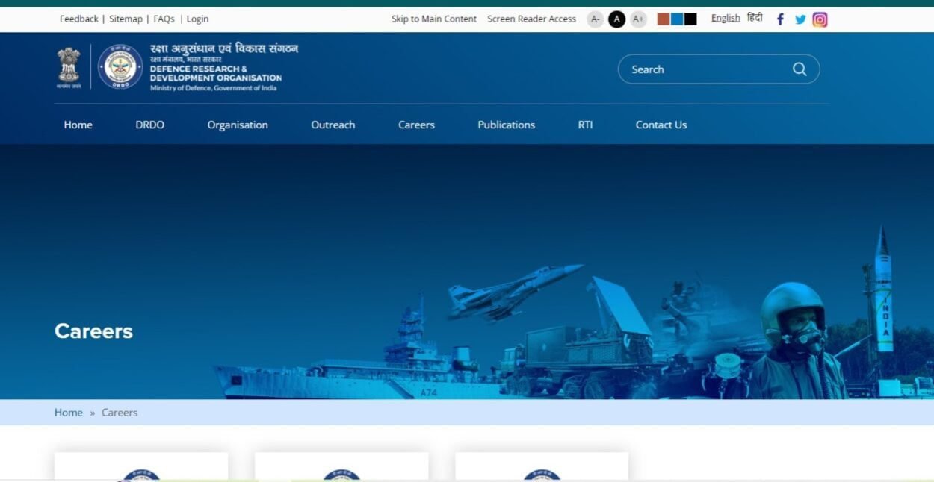Open the Careers menu item

coord(416,125)
